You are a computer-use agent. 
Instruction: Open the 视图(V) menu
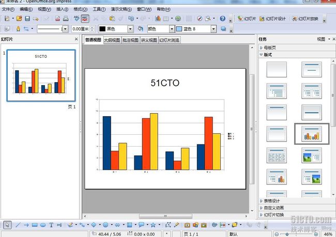pos(44,9)
